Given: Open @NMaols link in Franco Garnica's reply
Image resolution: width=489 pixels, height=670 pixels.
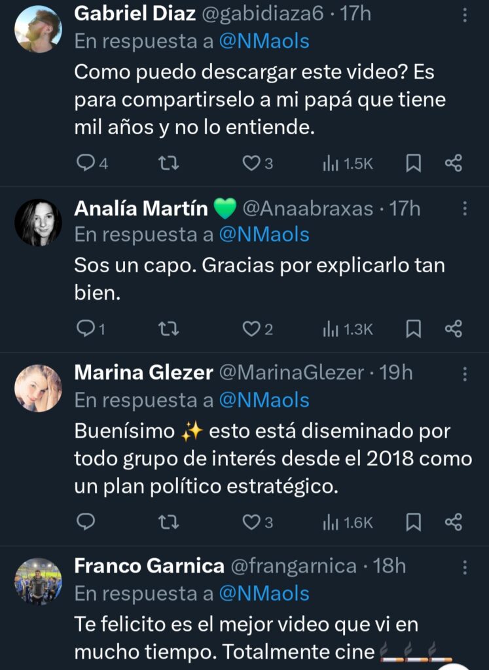Looking at the screenshot, I should [x=264, y=593].
